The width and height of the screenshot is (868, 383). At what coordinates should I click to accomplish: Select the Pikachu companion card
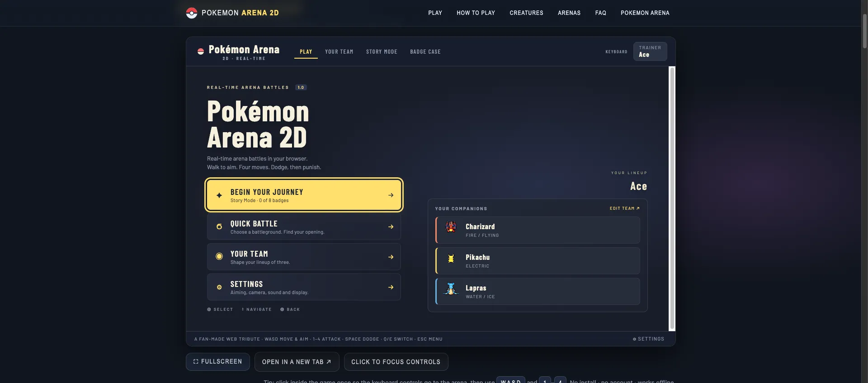538,261
